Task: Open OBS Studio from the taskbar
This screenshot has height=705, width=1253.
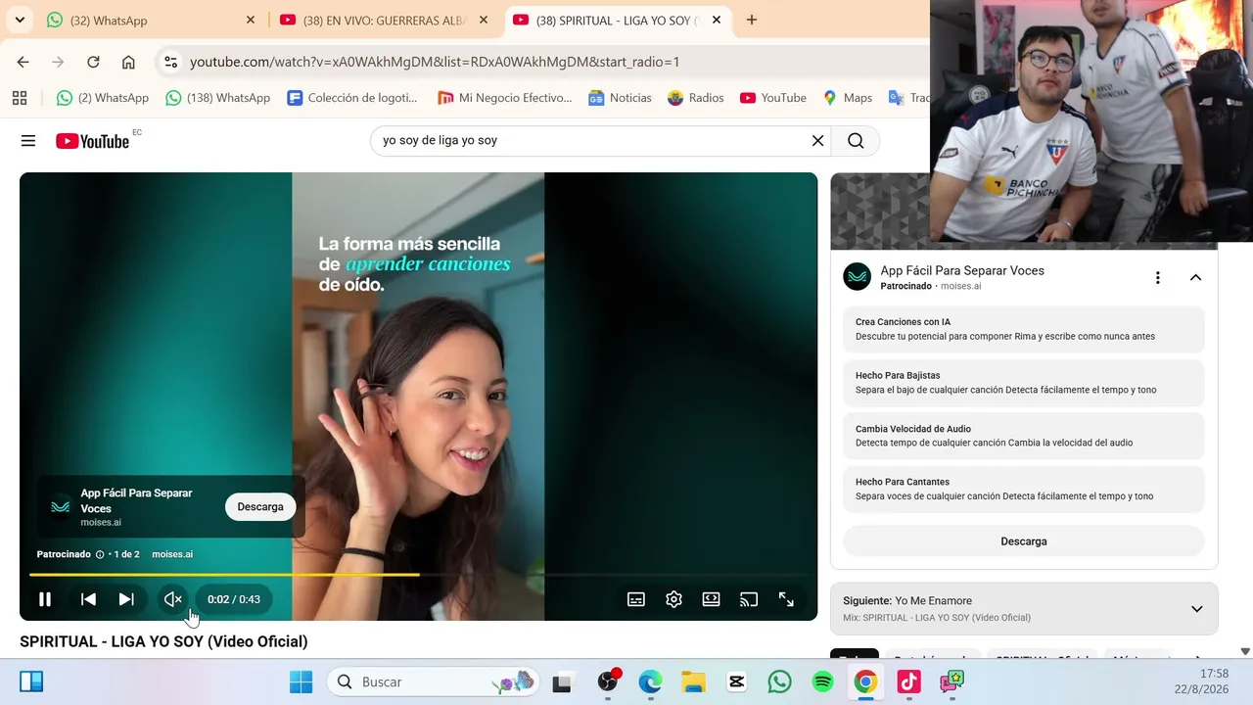Action: pyautogui.click(x=609, y=681)
